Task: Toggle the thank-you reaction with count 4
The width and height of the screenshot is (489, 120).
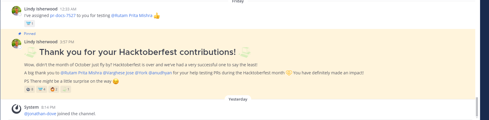Action: pos(42,89)
